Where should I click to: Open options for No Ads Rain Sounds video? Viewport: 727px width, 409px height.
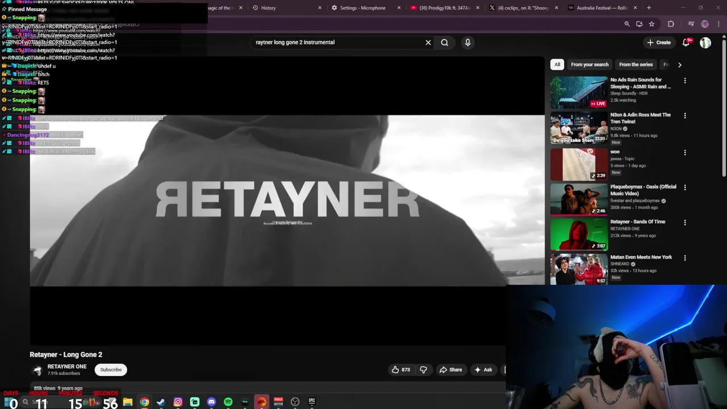pyautogui.click(x=685, y=81)
